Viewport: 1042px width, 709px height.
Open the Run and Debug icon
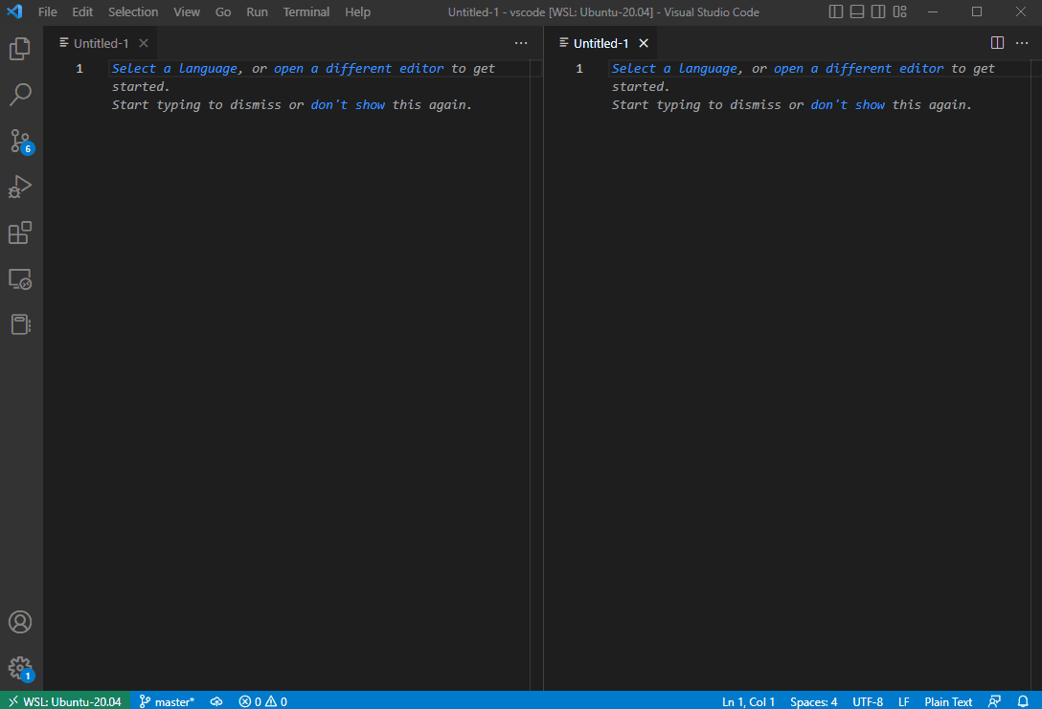pyautogui.click(x=20, y=187)
